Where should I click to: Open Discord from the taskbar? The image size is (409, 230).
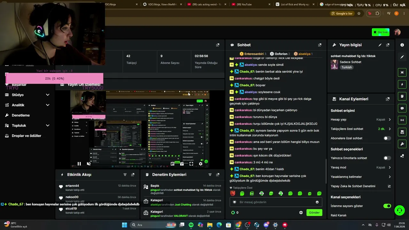tap(266, 225)
